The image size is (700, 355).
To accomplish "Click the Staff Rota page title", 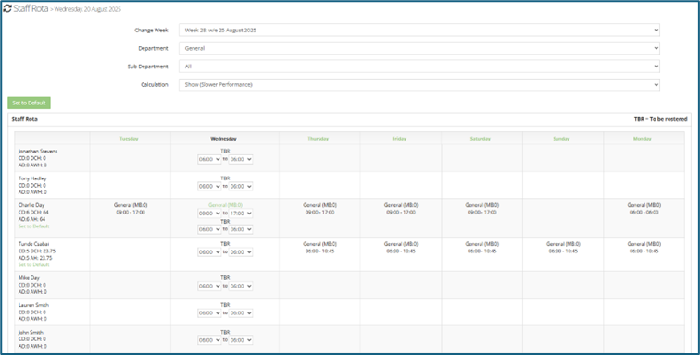I will pos(31,8).
